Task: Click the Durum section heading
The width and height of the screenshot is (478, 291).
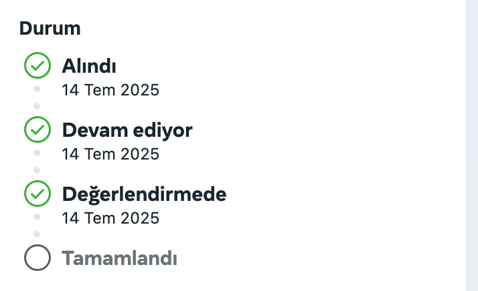Action: 50,28
